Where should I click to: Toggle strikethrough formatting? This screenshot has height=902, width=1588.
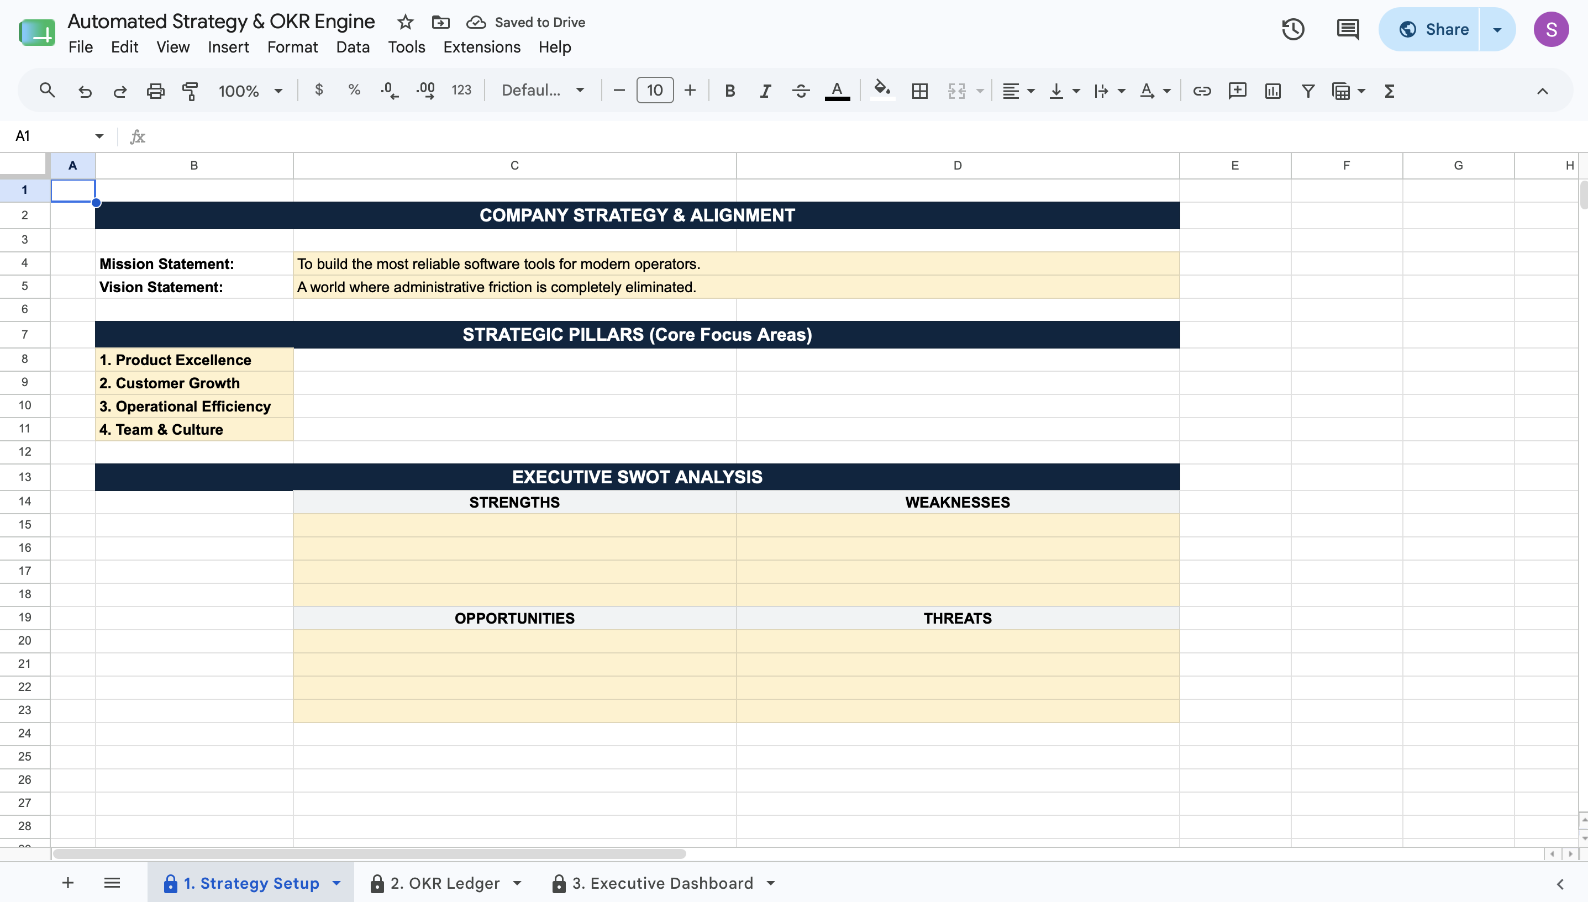coord(801,91)
